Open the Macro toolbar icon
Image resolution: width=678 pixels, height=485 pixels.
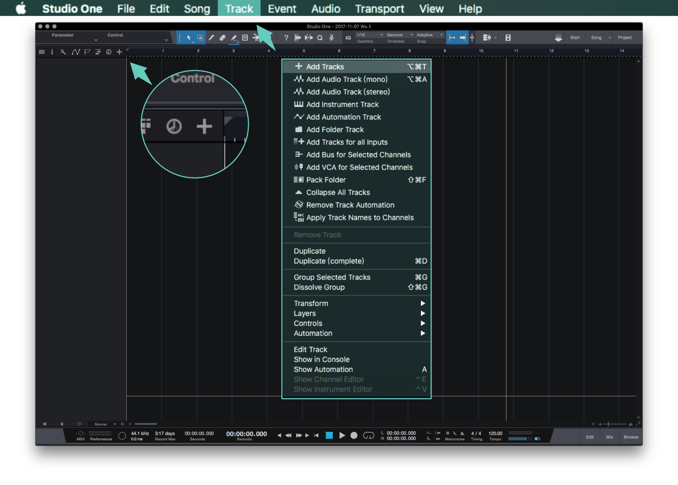(x=331, y=38)
